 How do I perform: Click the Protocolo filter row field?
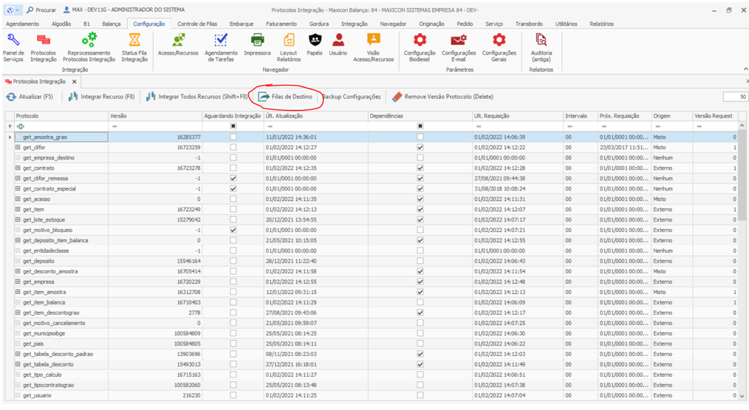click(61, 126)
